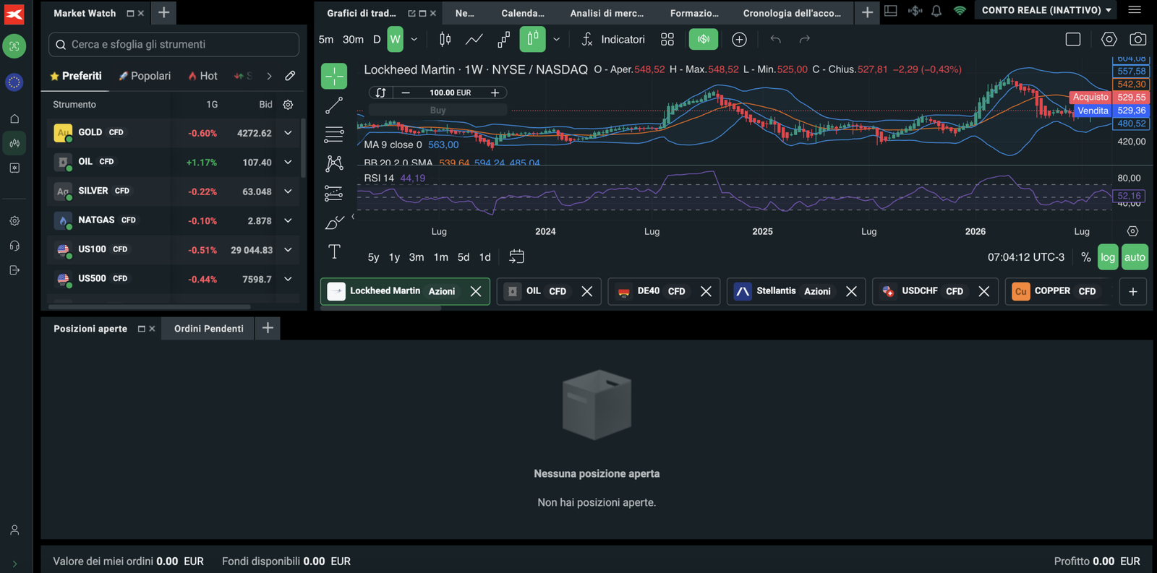Open support headset icon in sidebar
1157x573 pixels.
point(14,246)
